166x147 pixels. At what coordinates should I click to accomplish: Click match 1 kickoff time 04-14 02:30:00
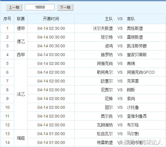tap(51, 28)
